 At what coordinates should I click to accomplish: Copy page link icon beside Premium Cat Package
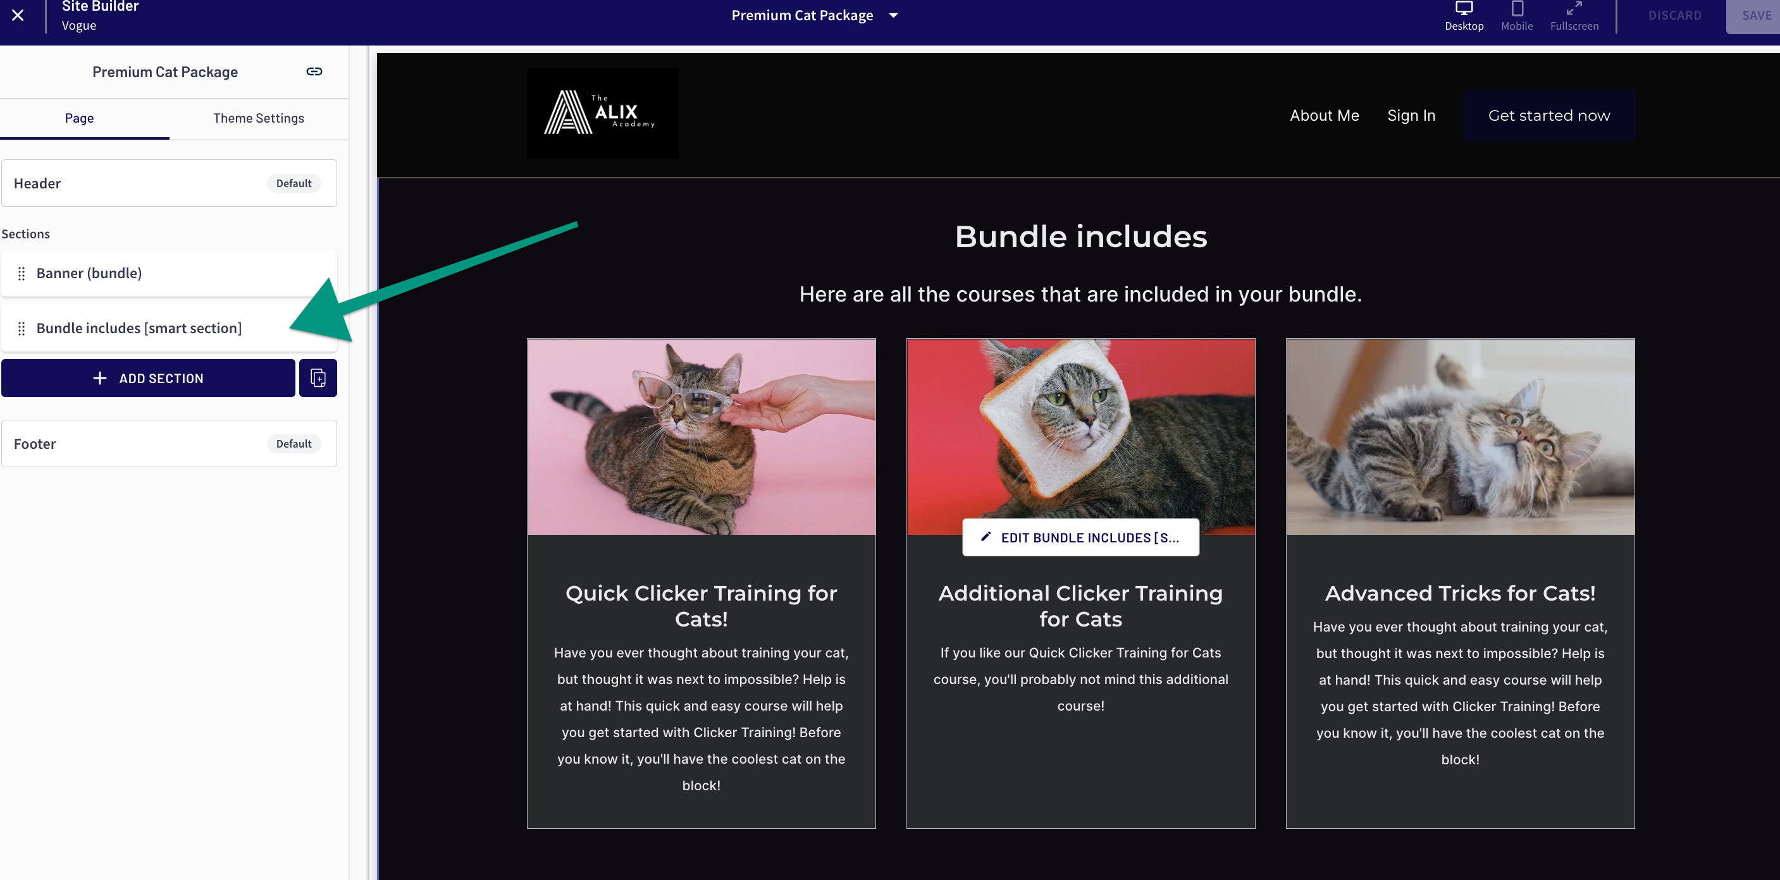coord(314,71)
